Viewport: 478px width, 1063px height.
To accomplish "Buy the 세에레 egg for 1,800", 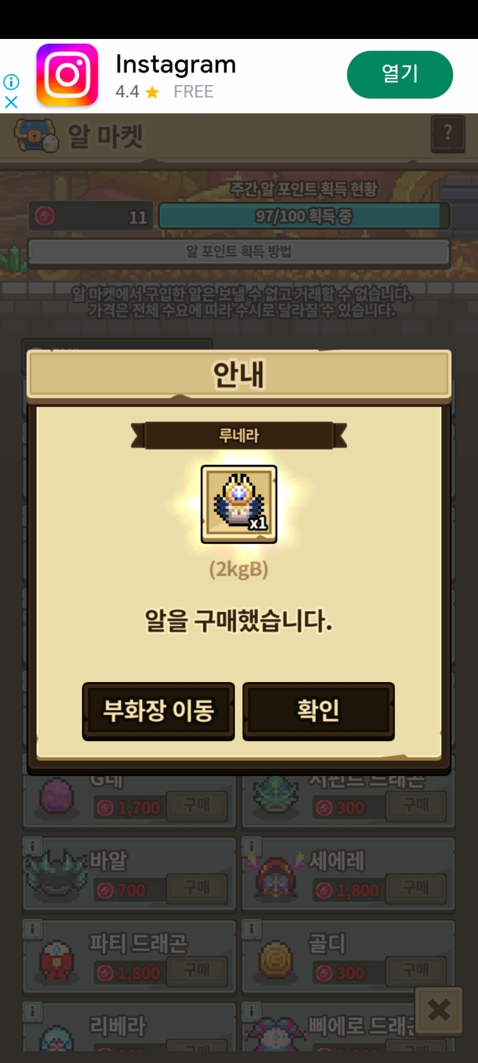I will click(x=416, y=888).
